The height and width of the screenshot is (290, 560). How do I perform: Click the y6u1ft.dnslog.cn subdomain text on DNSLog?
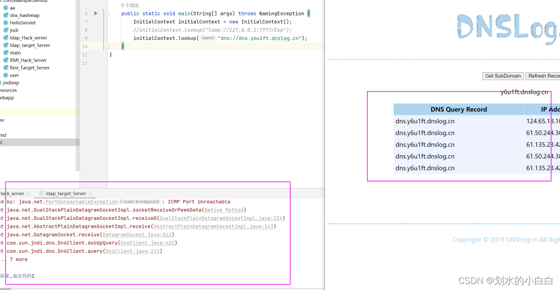point(524,92)
